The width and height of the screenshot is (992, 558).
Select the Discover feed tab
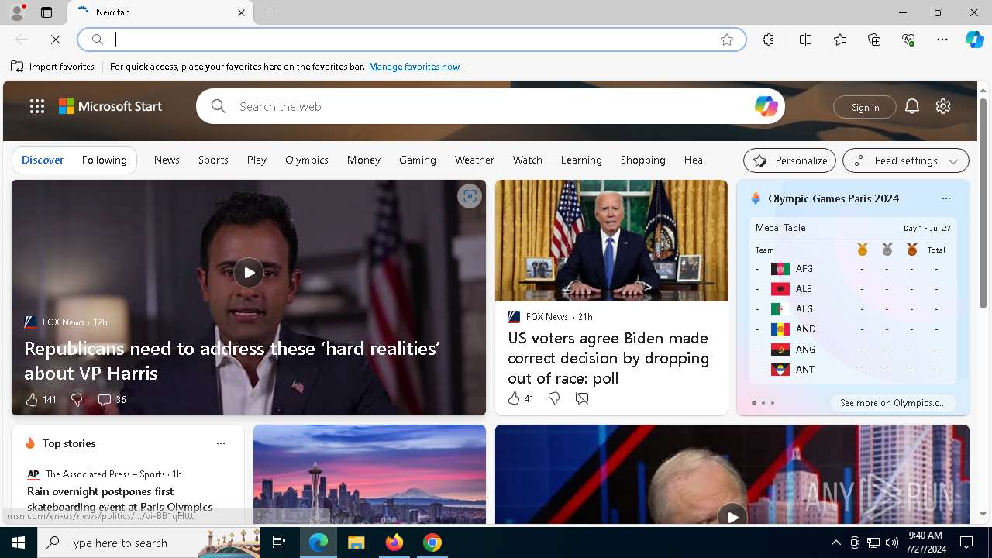point(43,160)
